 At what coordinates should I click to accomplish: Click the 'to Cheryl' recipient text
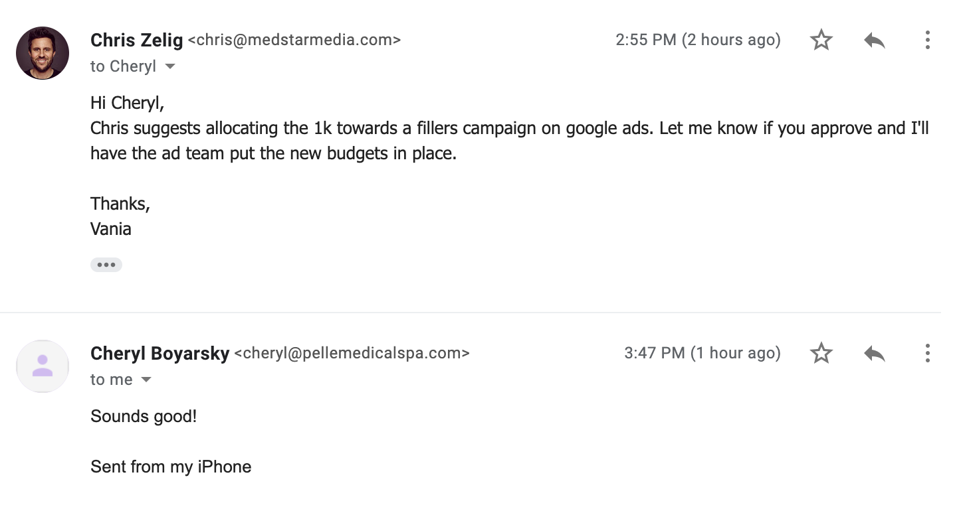(123, 66)
